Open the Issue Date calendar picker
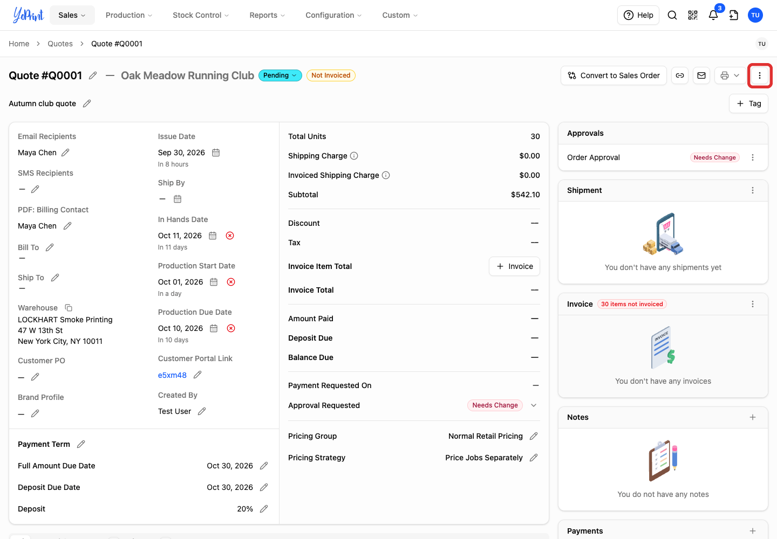Screen dimensions: 777x539 [216, 153]
